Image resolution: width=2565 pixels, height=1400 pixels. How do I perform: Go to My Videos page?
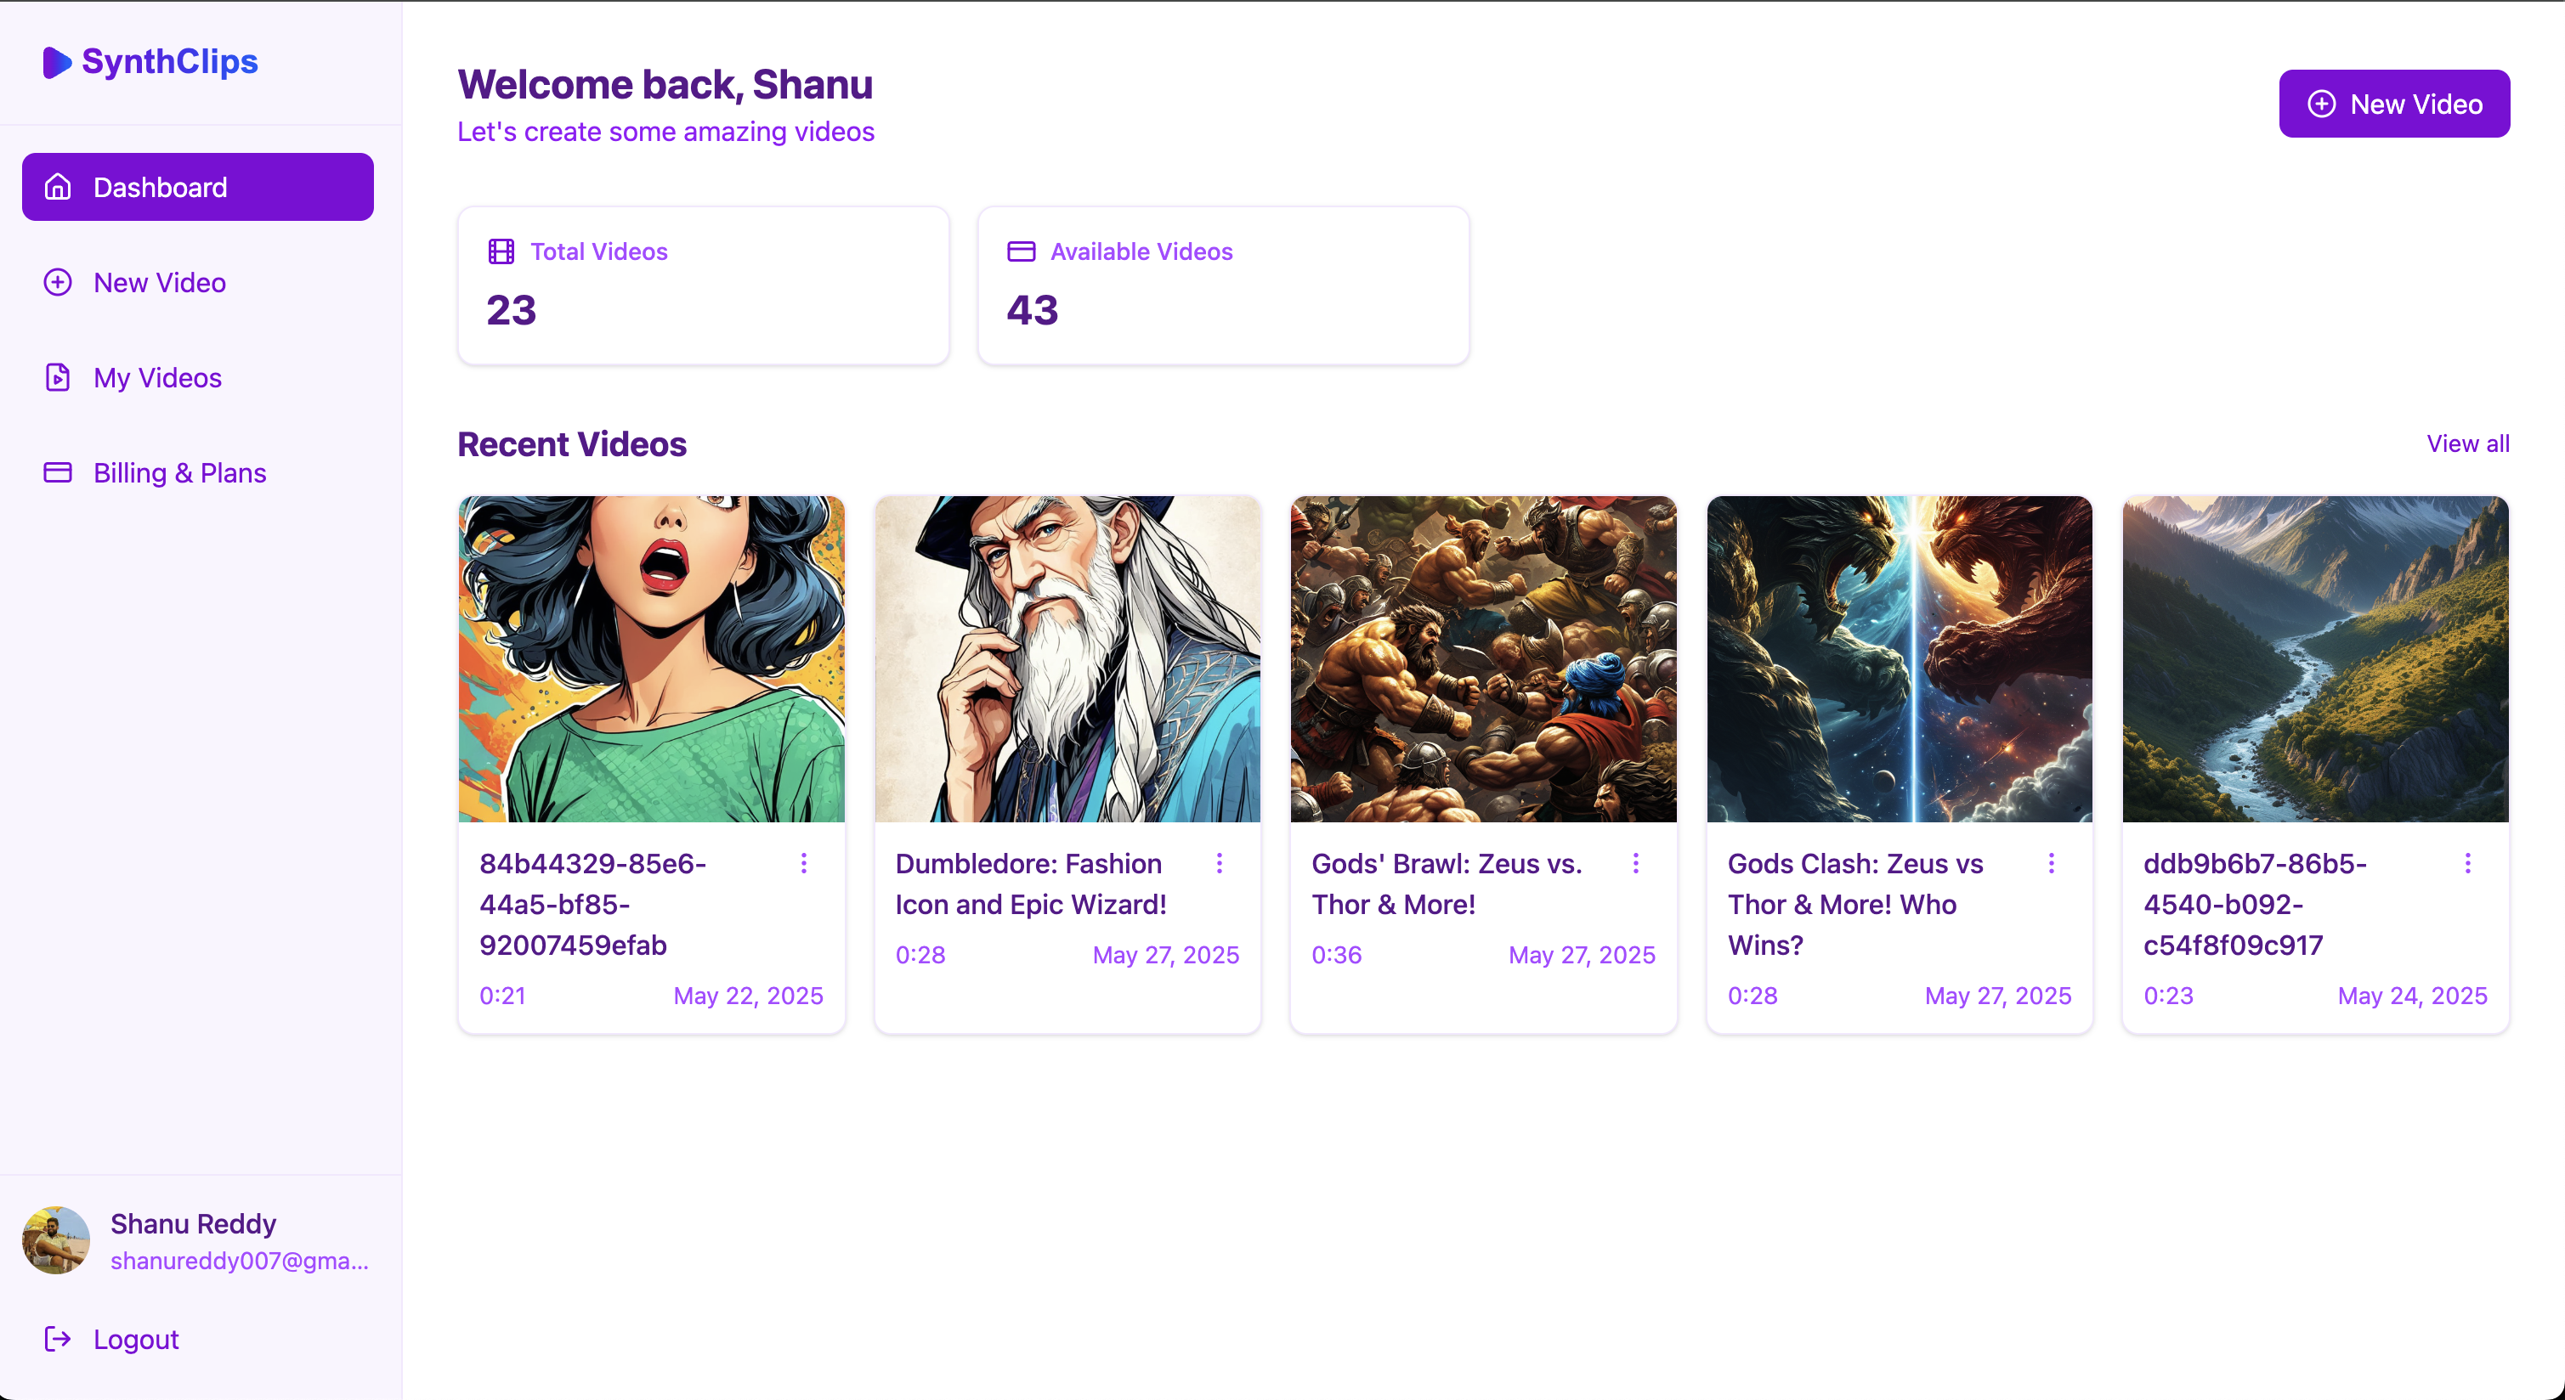[157, 378]
